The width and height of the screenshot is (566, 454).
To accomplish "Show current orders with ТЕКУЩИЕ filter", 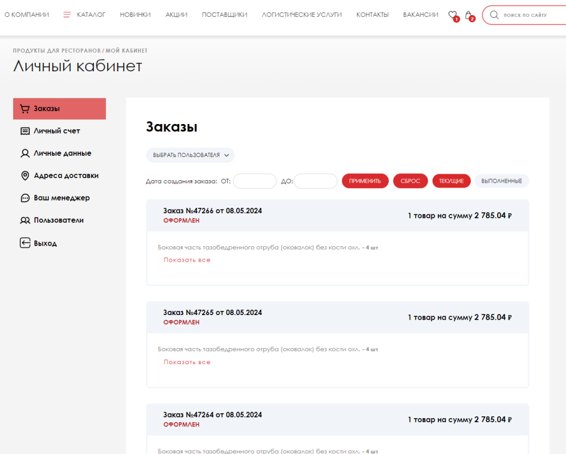I will point(451,181).
